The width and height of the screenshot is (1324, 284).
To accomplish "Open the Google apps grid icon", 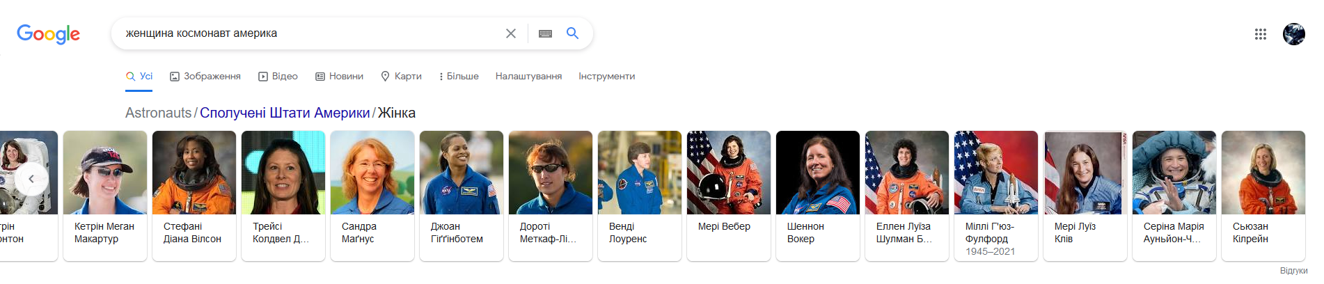I will 1260,34.
